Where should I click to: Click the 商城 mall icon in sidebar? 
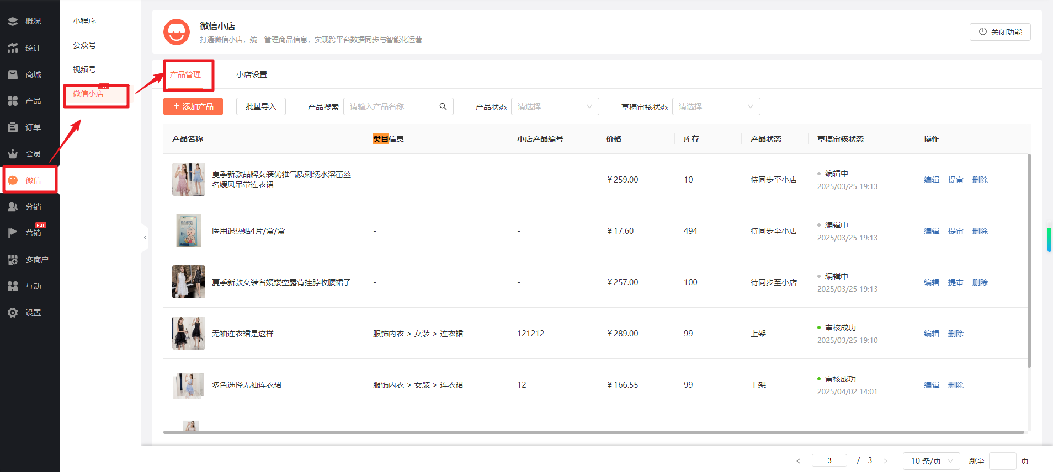click(13, 74)
